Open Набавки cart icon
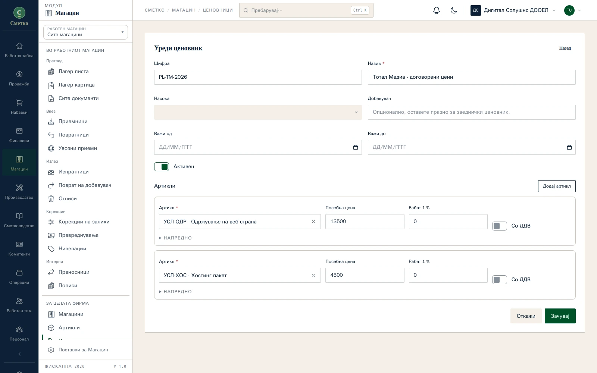Viewport: 597px width, 373px height. (x=19, y=103)
